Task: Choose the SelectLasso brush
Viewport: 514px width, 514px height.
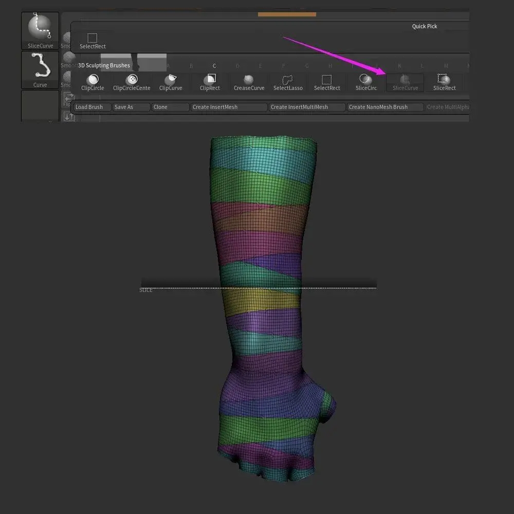Action: [x=288, y=83]
